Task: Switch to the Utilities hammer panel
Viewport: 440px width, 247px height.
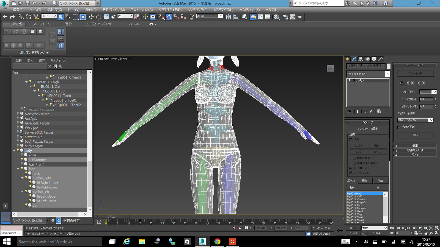Action: point(381,59)
